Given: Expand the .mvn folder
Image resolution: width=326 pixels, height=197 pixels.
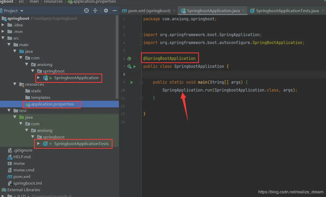Looking at the screenshot, I should pyautogui.click(x=3, y=32).
